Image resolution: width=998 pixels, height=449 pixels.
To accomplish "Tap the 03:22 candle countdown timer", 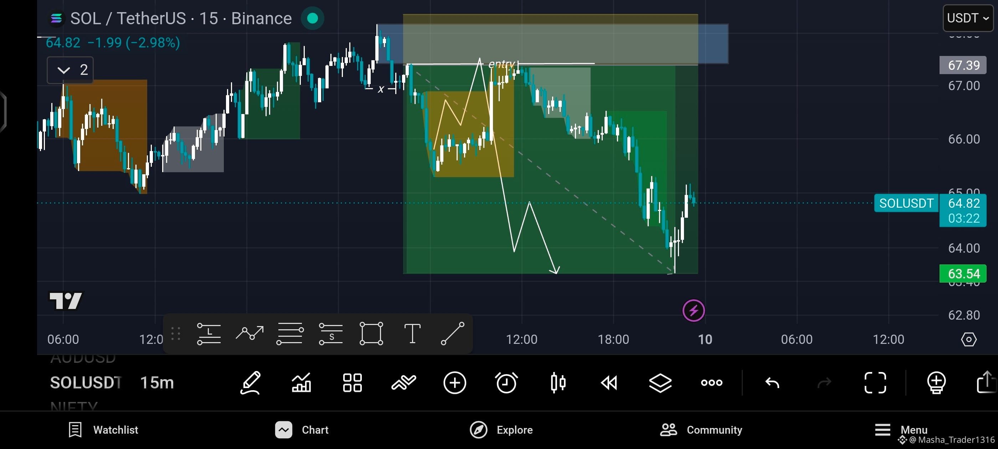I will tap(963, 218).
